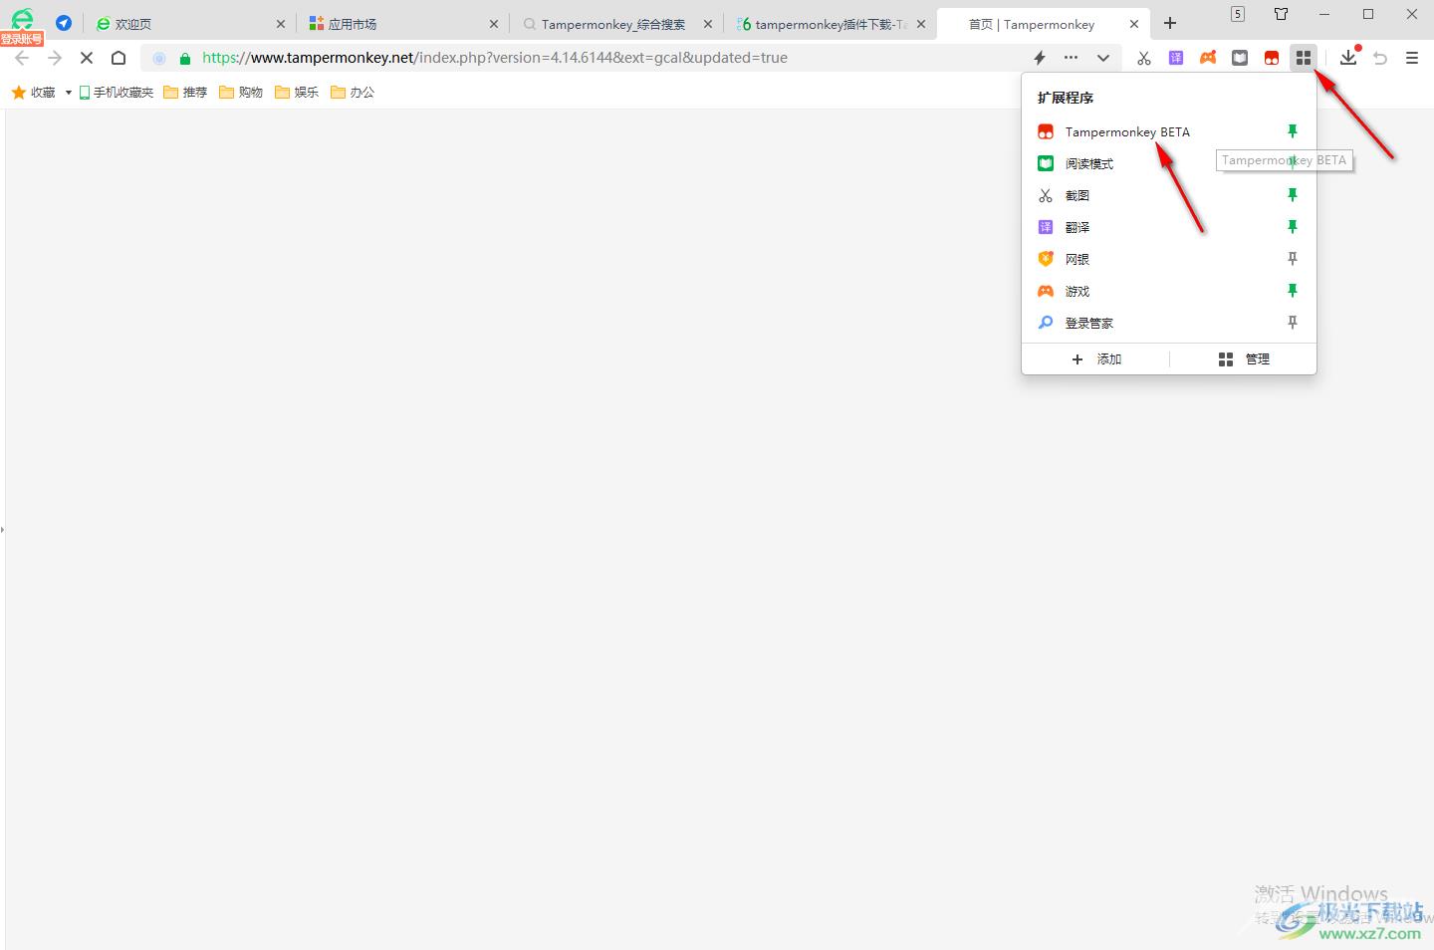Open the 办公 bookmark folder
Screen dimensions: 1434x950
point(353,92)
